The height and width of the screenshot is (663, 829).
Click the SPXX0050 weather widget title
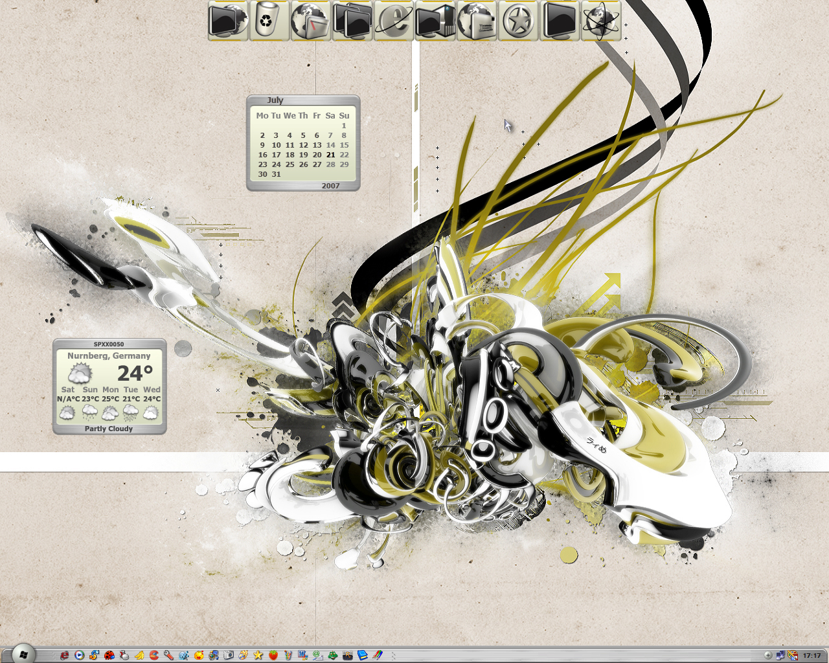(109, 344)
